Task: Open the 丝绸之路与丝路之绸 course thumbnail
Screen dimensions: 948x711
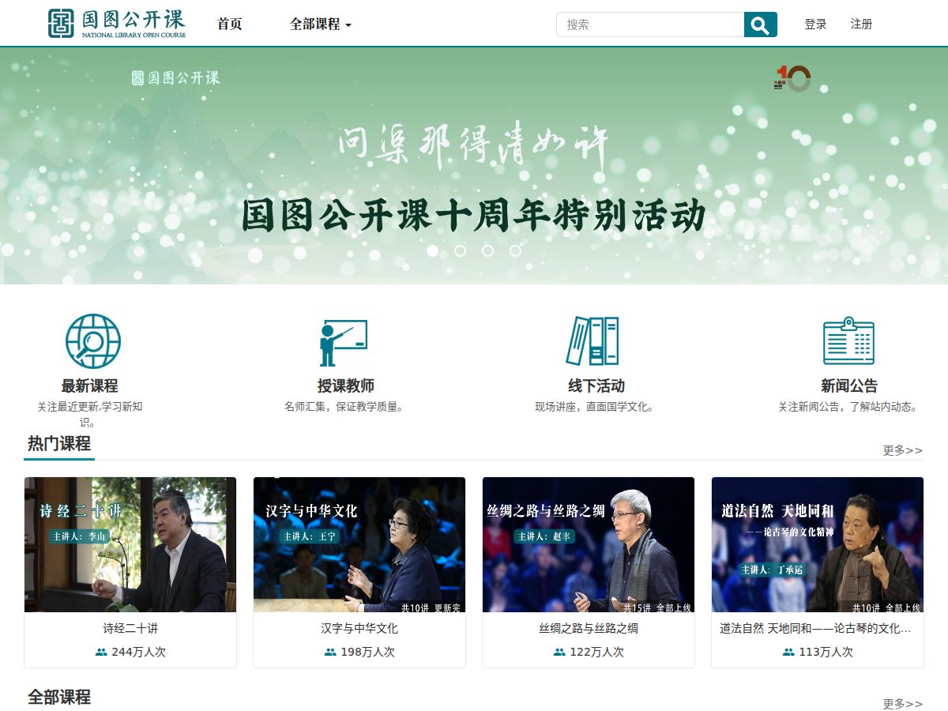Action: pyautogui.click(x=589, y=544)
